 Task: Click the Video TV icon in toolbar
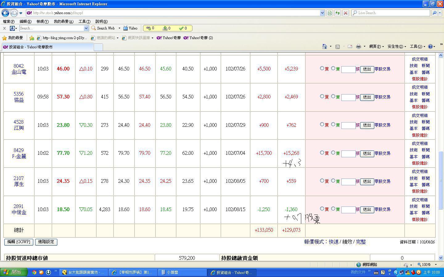point(125,28)
